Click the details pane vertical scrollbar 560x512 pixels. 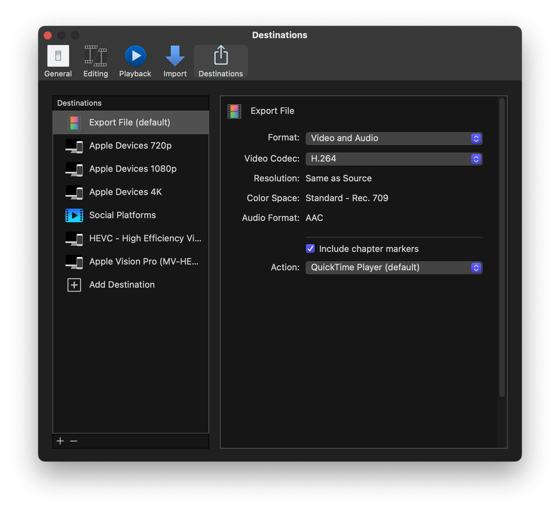point(502,247)
